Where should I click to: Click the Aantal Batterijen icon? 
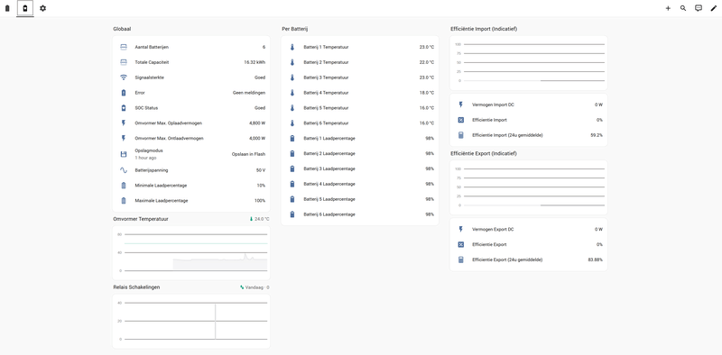coord(124,47)
